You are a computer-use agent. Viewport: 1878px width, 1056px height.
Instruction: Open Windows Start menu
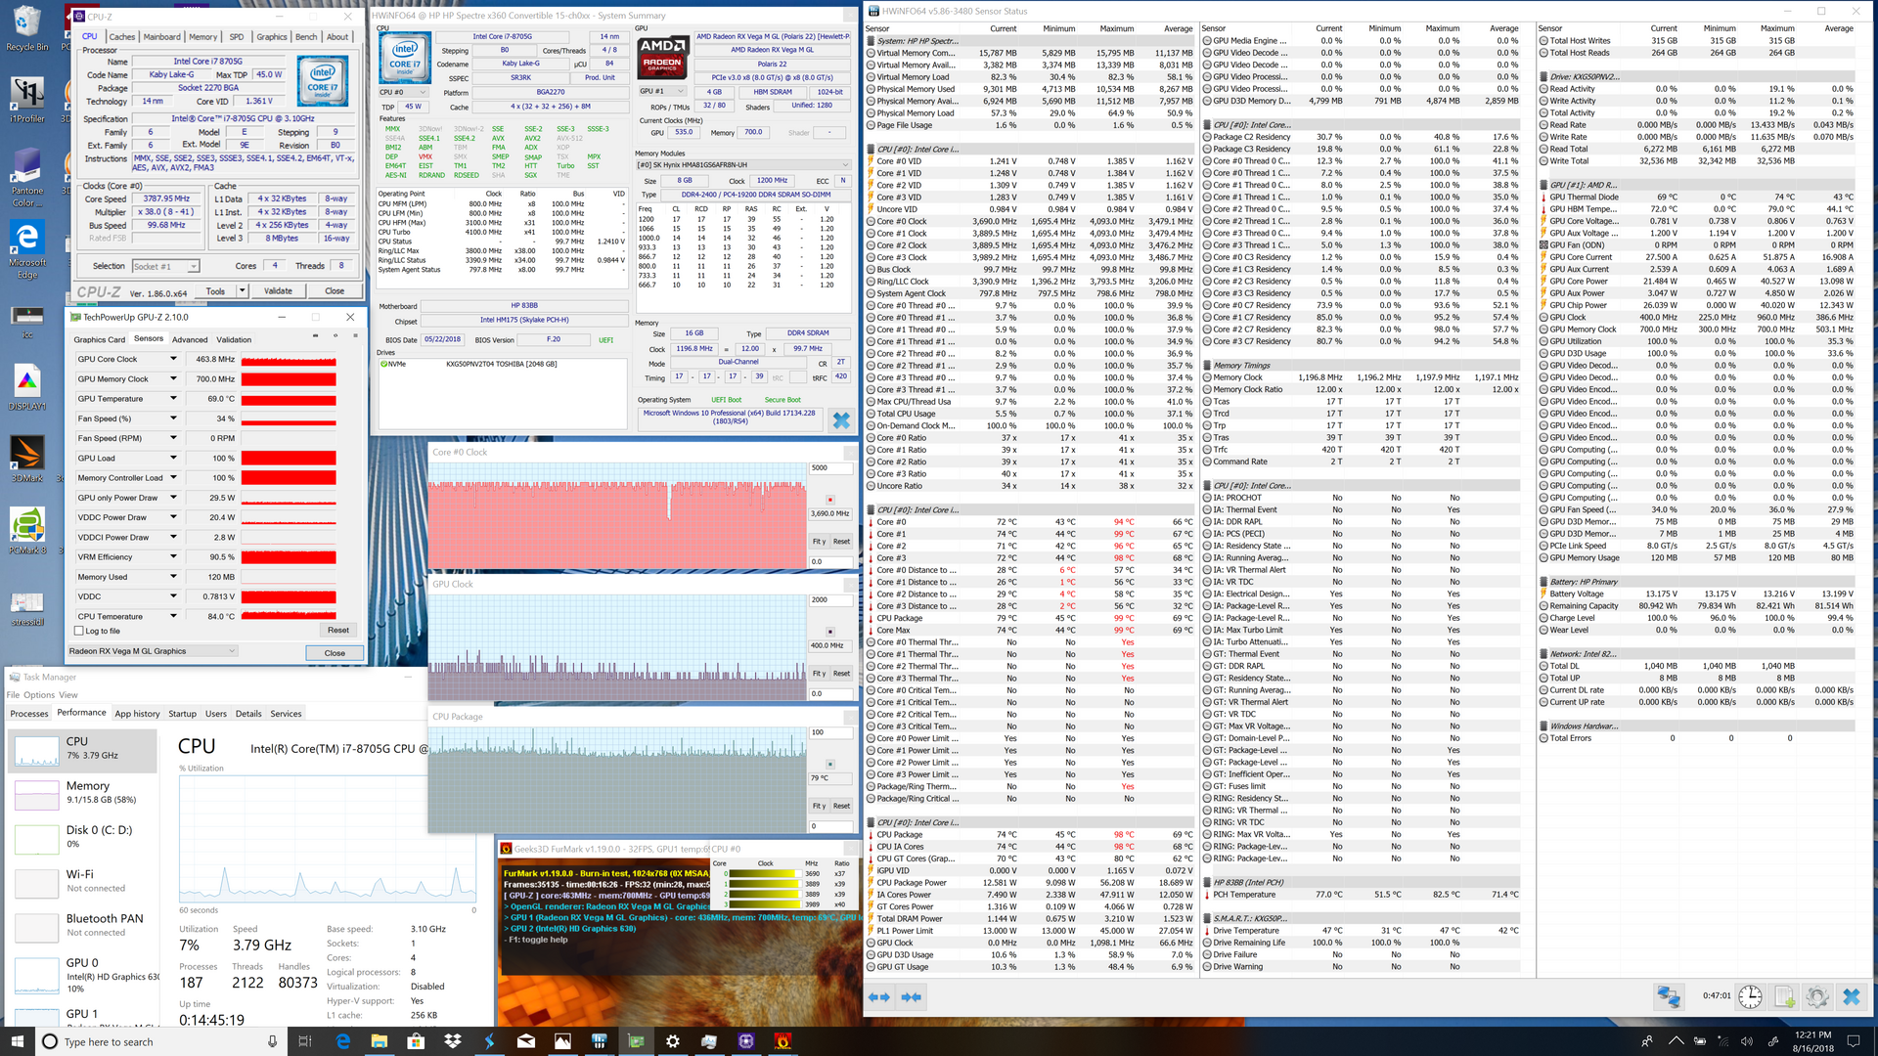click(x=17, y=1041)
